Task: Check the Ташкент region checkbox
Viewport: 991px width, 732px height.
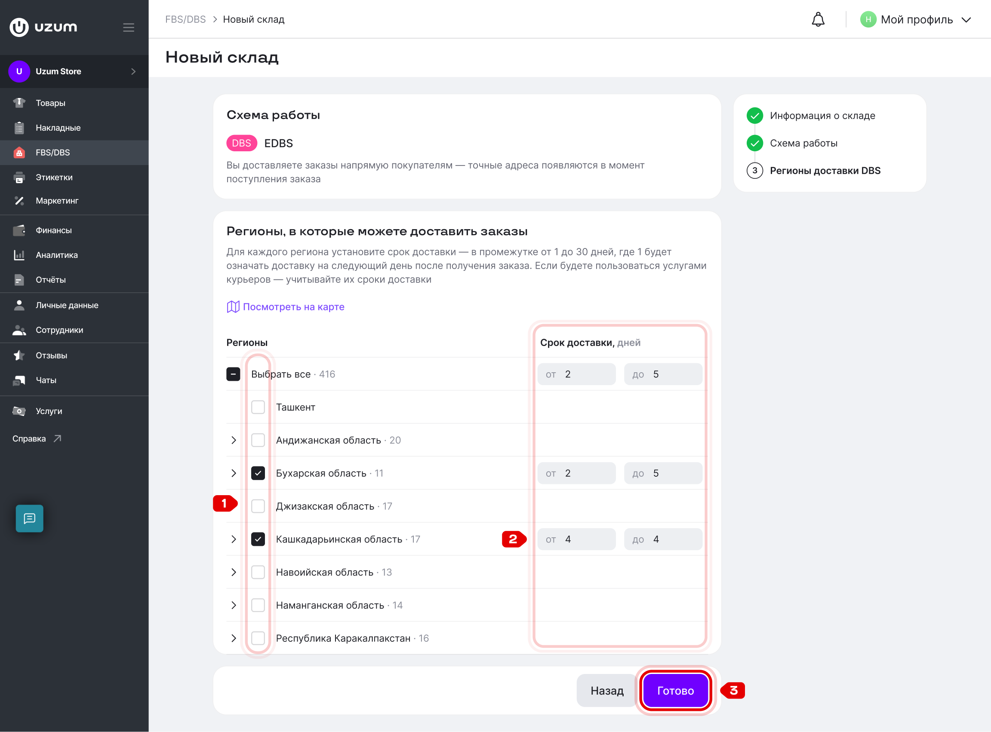Action: coord(258,407)
